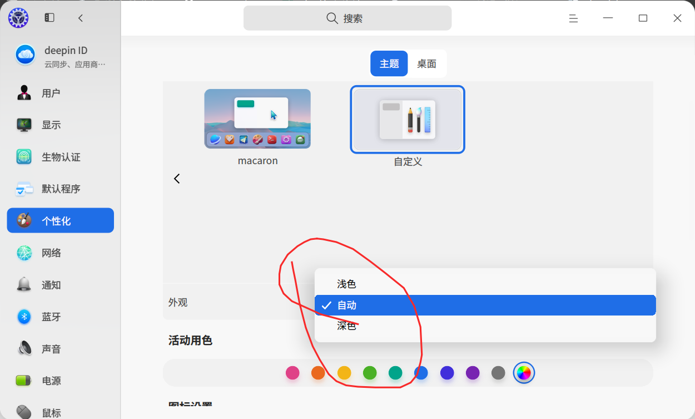This screenshot has height=419, width=695.
Task: Open the 通知 bell icon
Action: click(24, 285)
